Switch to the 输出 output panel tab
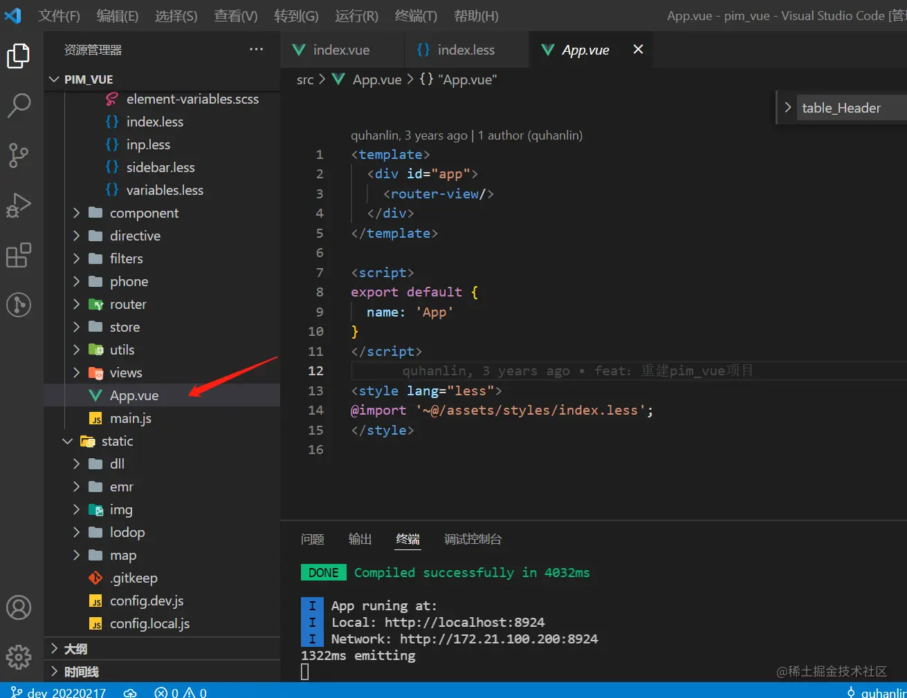Viewport: 907px width, 698px height. pos(360,539)
